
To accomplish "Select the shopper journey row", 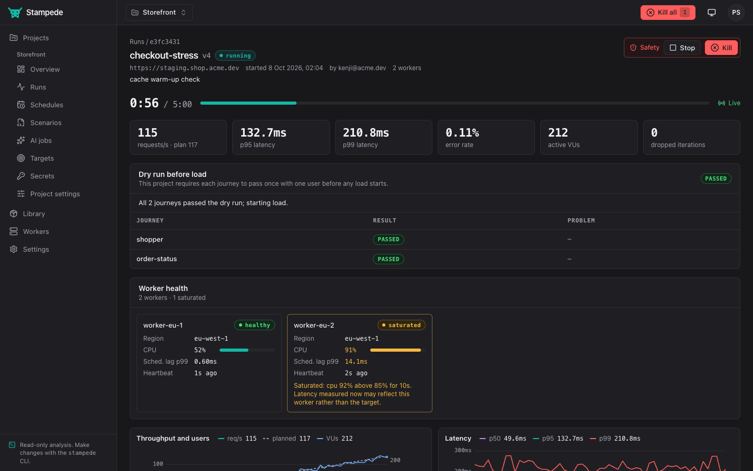I will pyautogui.click(x=435, y=240).
